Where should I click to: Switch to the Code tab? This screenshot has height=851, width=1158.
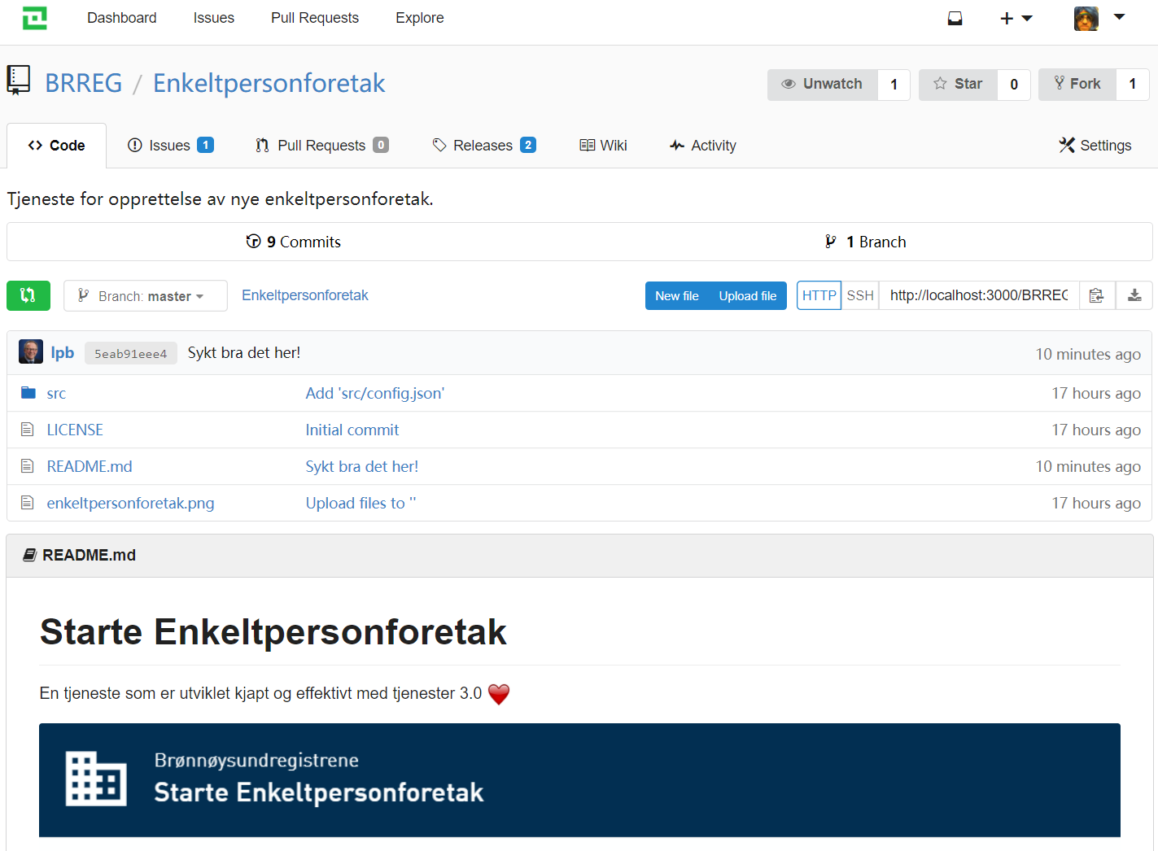(57, 146)
